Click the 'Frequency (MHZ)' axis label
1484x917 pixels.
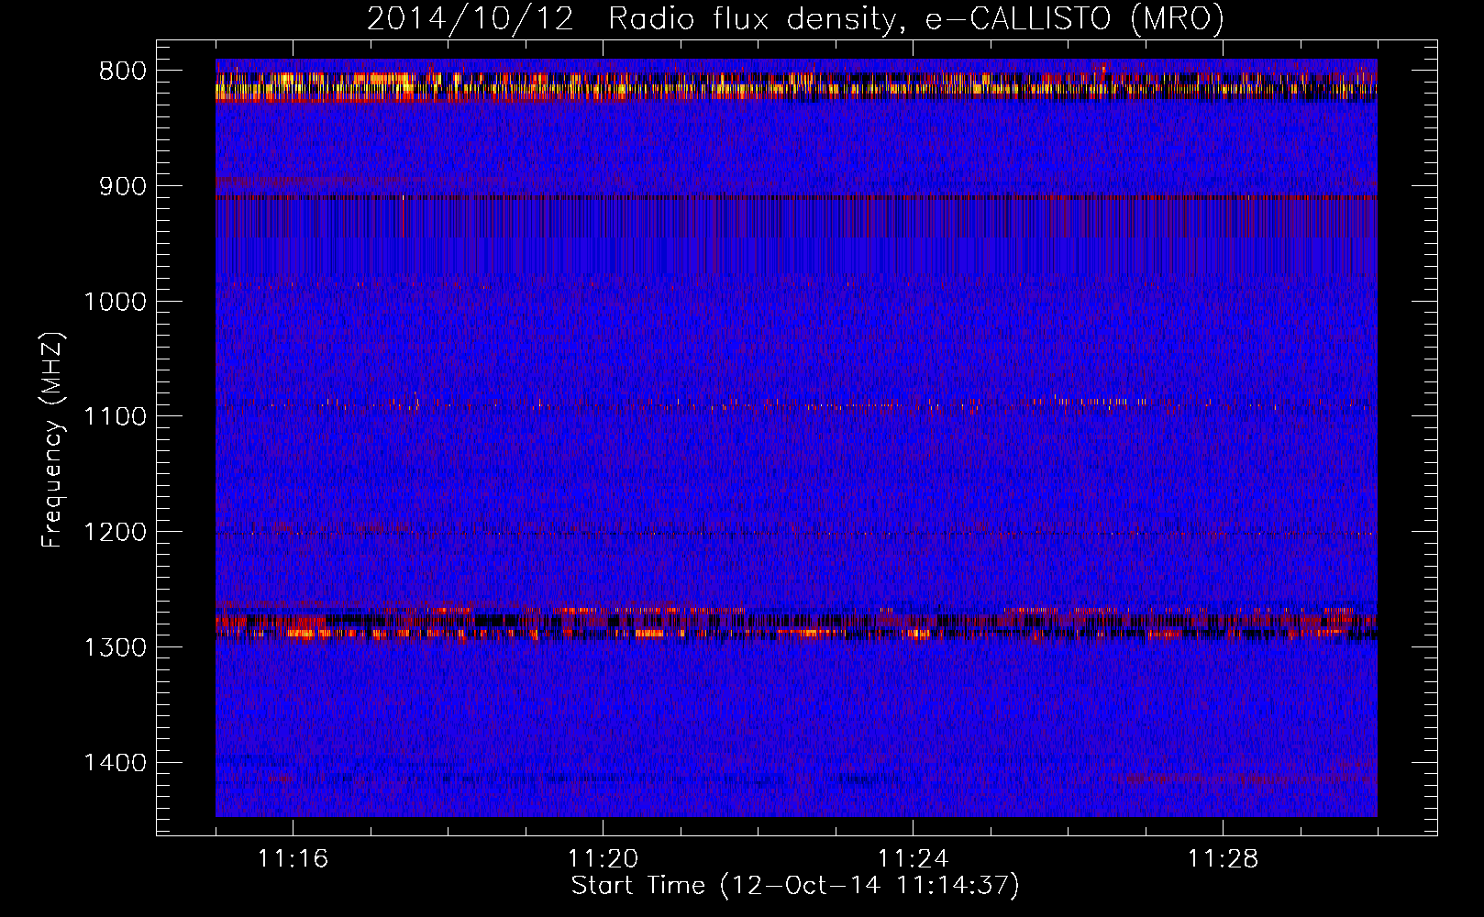[53, 440]
